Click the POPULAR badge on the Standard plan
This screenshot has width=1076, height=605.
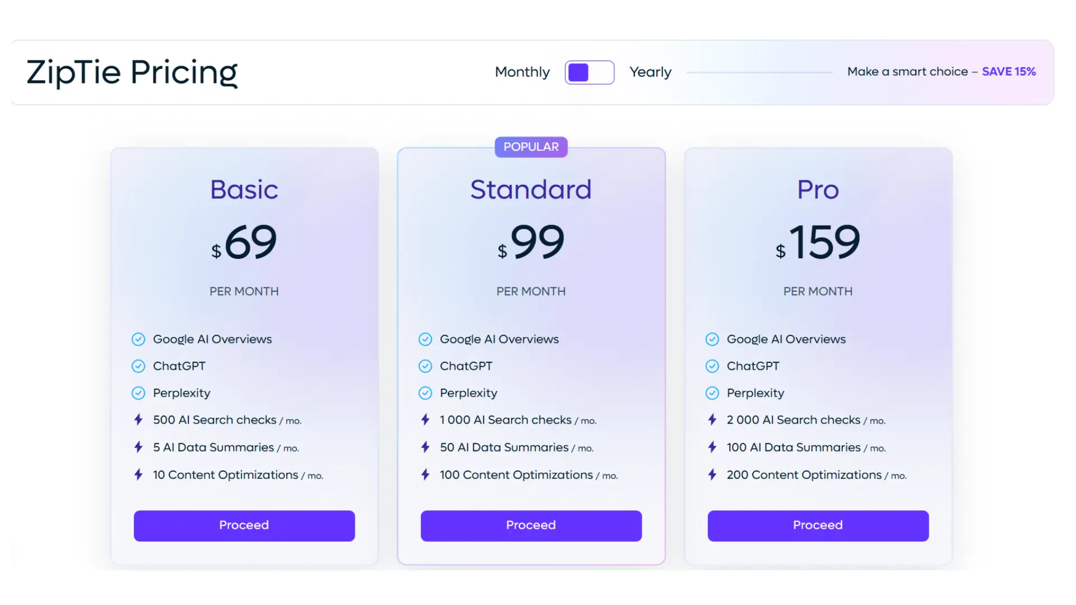[531, 147]
